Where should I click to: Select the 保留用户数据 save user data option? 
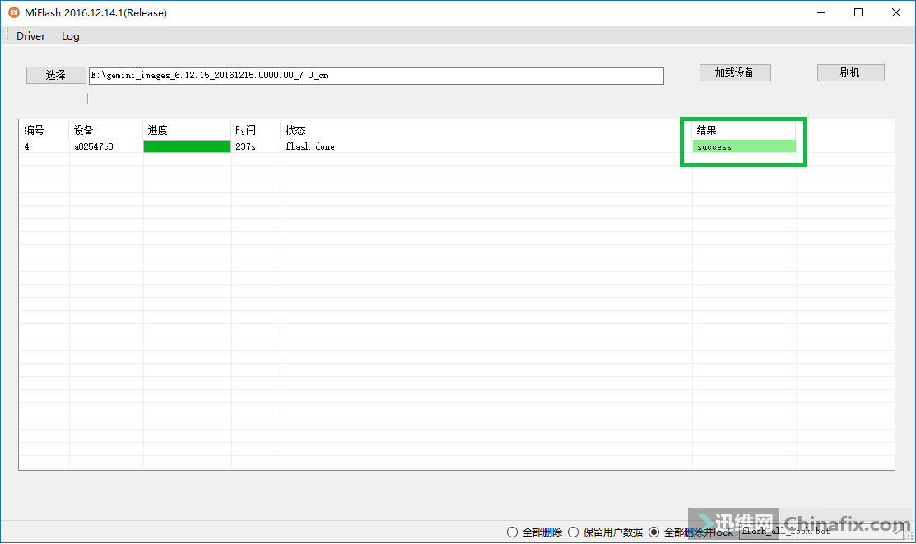click(573, 532)
